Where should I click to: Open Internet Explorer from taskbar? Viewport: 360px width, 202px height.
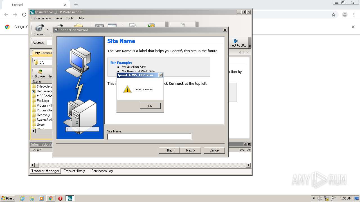pyautogui.click(x=22, y=198)
